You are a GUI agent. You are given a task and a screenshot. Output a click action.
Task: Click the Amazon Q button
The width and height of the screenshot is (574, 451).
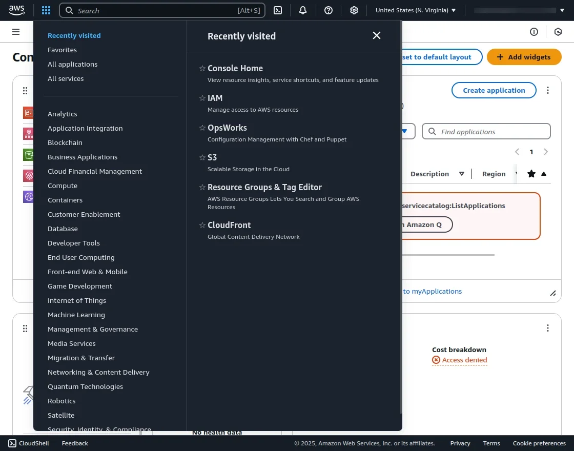[x=427, y=224]
